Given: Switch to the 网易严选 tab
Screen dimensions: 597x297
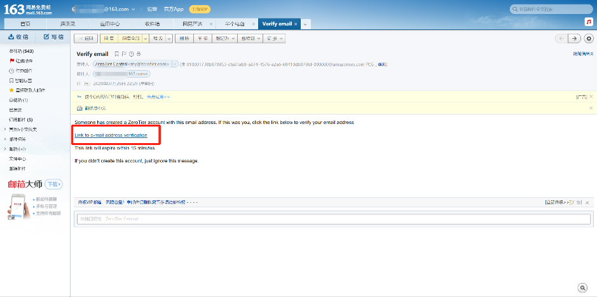Looking at the screenshot, I should tap(192, 24).
